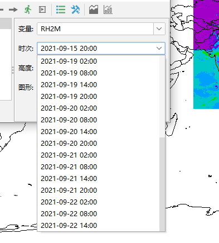Image resolution: width=219 pixels, height=243 pixels.
Task: Click the animation play frame icon
Action: [x=42, y=9]
